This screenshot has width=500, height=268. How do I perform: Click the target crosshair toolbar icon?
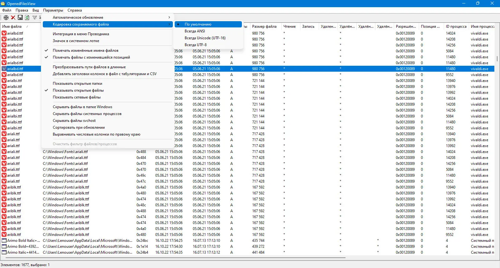[x=6, y=17]
